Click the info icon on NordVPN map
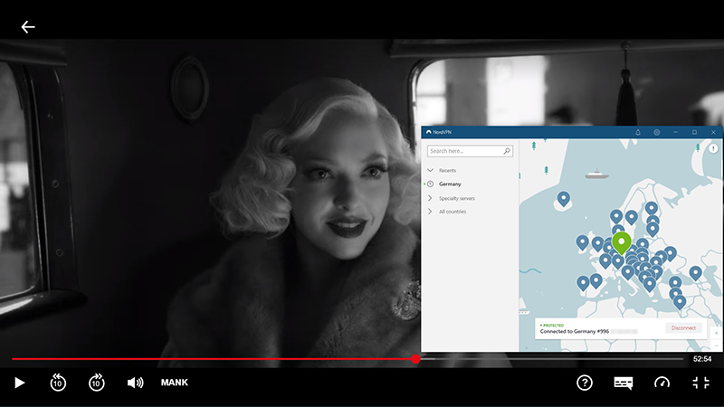The image size is (724, 407). [713, 148]
